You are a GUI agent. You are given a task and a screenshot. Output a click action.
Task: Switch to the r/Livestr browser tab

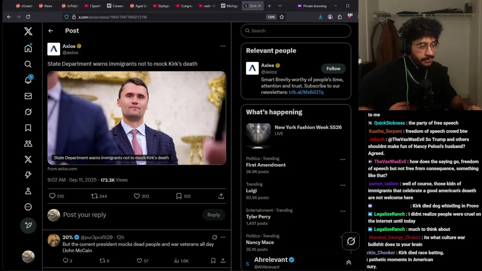(x=25, y=6)
